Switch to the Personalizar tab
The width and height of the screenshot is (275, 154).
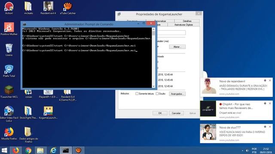[160, 21]
